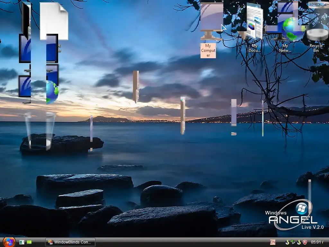Select the My Network desktop icon

click(x=285, y=27)
